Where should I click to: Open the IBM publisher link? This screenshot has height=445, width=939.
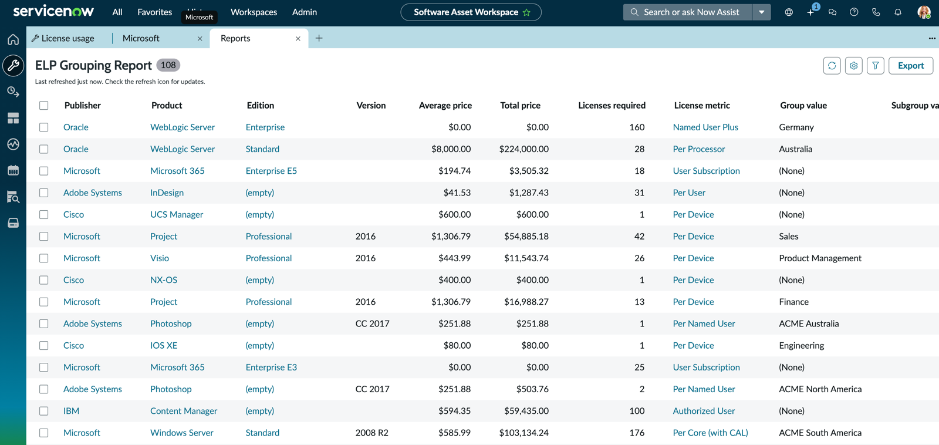click(71, 411)
